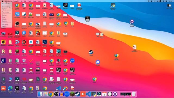
Task: Open OBS Studio from the Dock
Action: [x=56, y=94]
